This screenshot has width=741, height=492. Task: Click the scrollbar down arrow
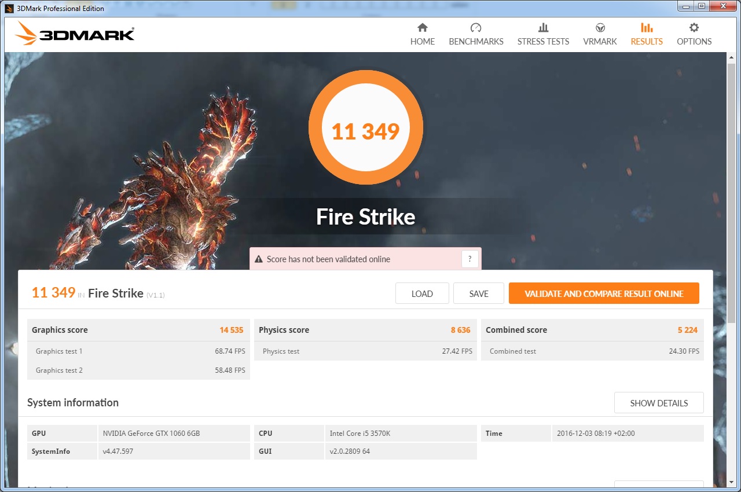click(x=731, y=482)
